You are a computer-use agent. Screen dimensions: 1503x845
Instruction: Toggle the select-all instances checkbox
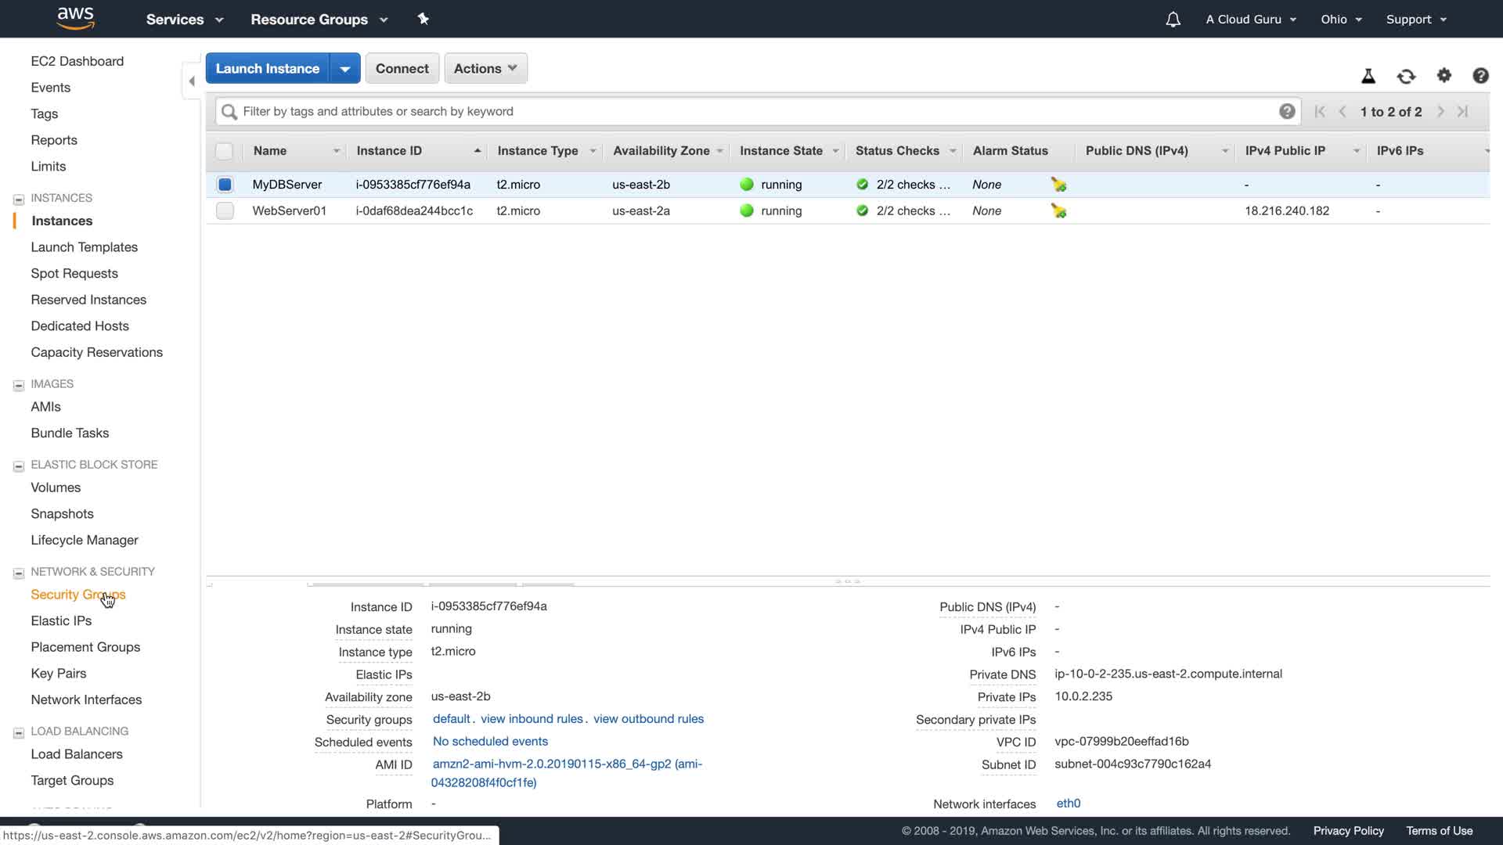pos(225,151)
